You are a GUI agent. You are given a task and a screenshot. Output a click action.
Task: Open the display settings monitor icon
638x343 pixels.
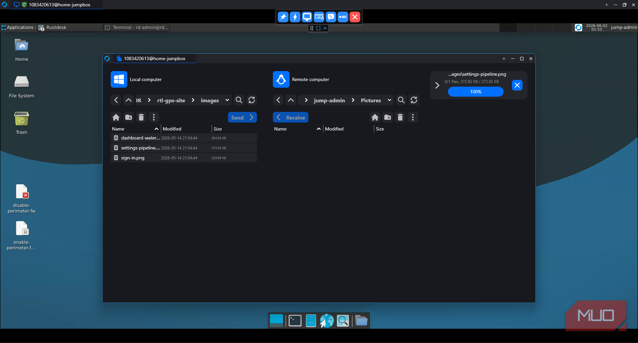[x=307, y=17]
